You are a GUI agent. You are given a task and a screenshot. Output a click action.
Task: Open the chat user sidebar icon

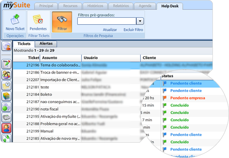tap(6, 46)
